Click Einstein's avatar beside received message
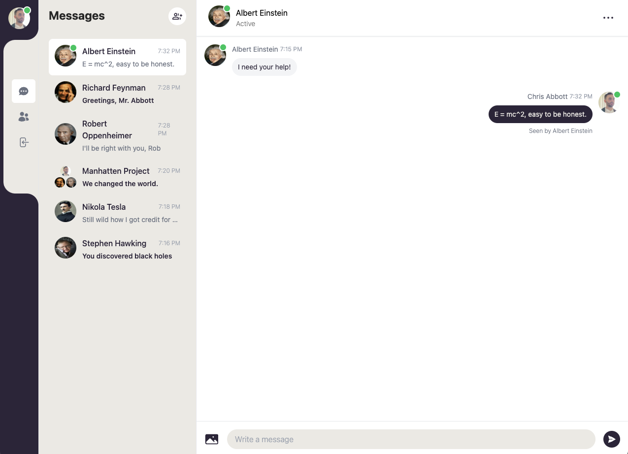 tap(215, 55)
